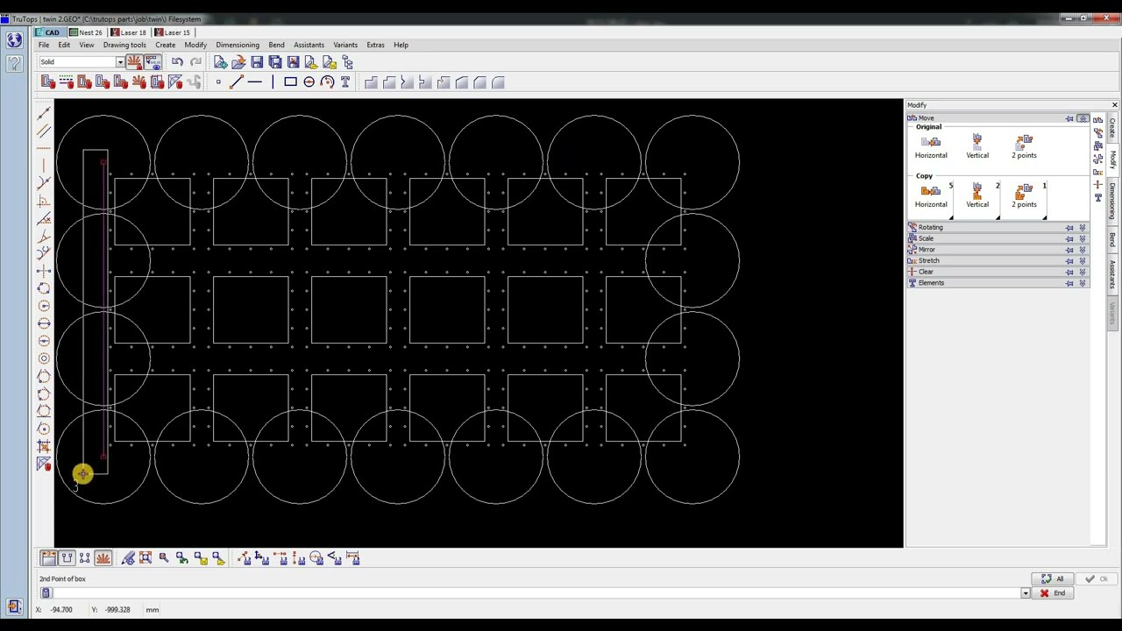Screen dimensions: 1122x631
Task: Click the Redo arrow icon
Action: (x=195, y=62)
